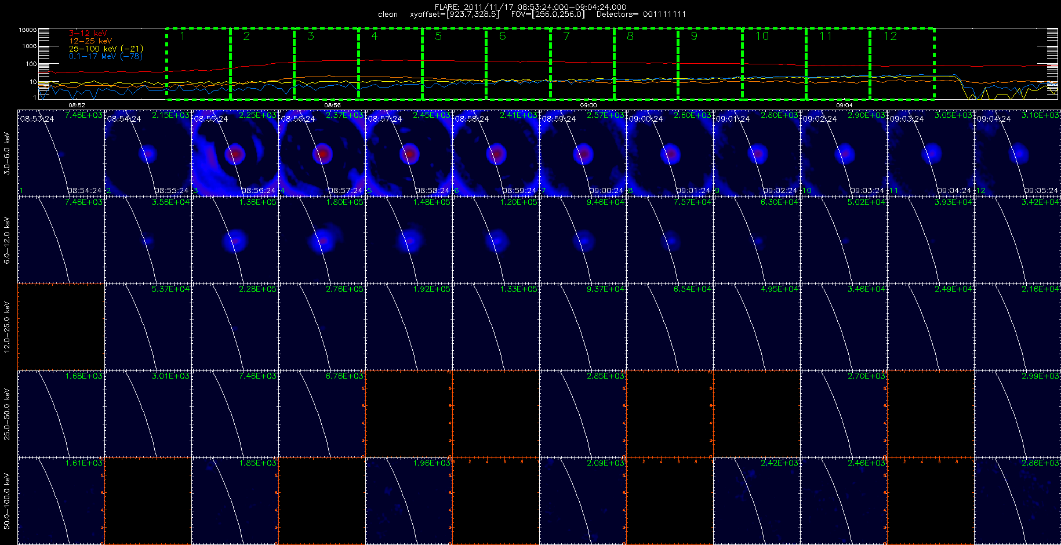Click the 09:00 time axis label
Screen dimensions: 1061x545
tap(588, 106)
